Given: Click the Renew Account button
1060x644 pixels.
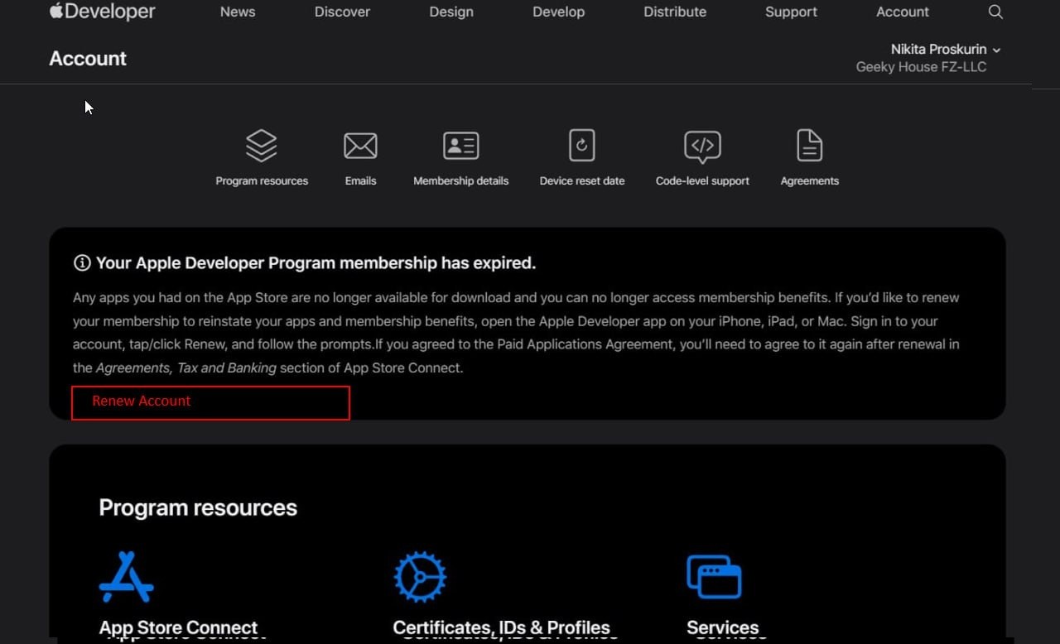Looking at the screenshot, I should tap(210, 402).
